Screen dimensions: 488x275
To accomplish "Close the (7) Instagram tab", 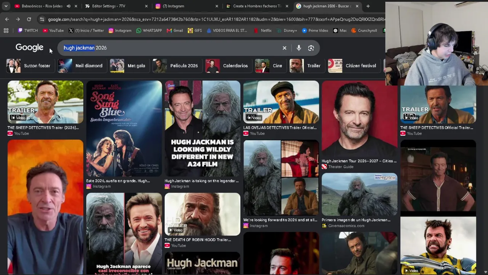I will tap(217, 6).
